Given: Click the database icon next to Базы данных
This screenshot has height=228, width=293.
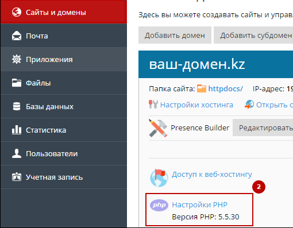Looking at the screenshot, I should click(x=17, y=106).
